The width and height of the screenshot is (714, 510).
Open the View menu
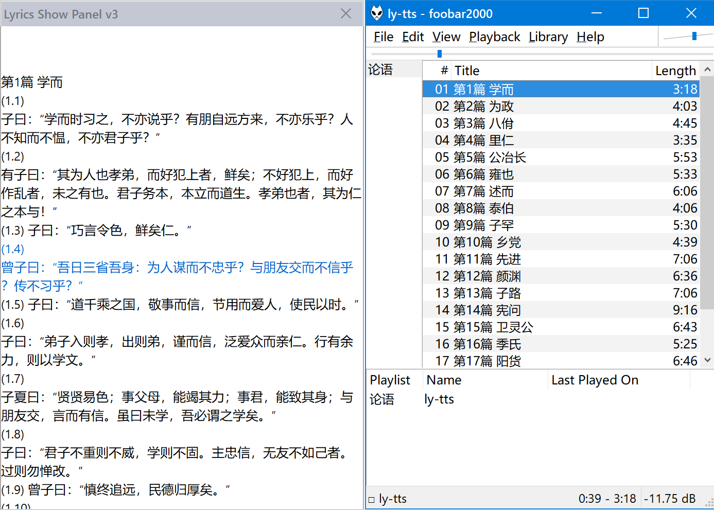tap(446, 37)
